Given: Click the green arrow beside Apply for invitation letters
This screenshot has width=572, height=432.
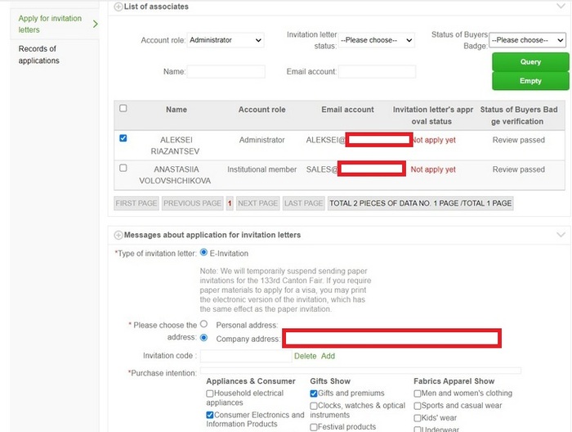Looking at the screenshot, I should click(96, 24).
